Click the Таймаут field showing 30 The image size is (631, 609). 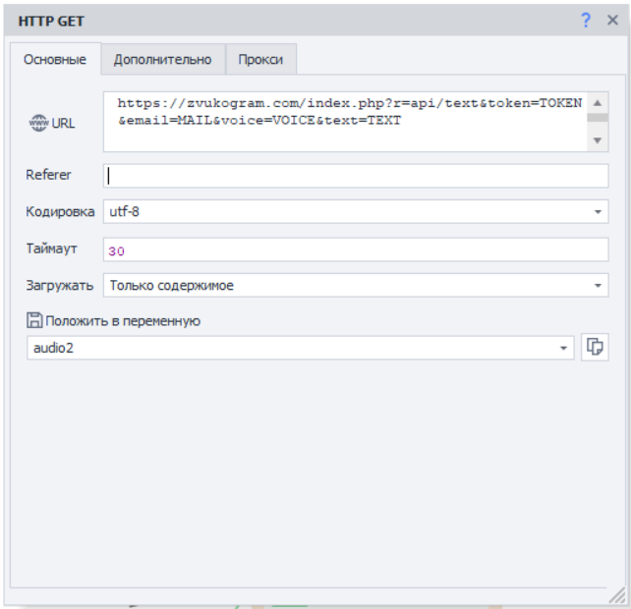tap(356, 249)
